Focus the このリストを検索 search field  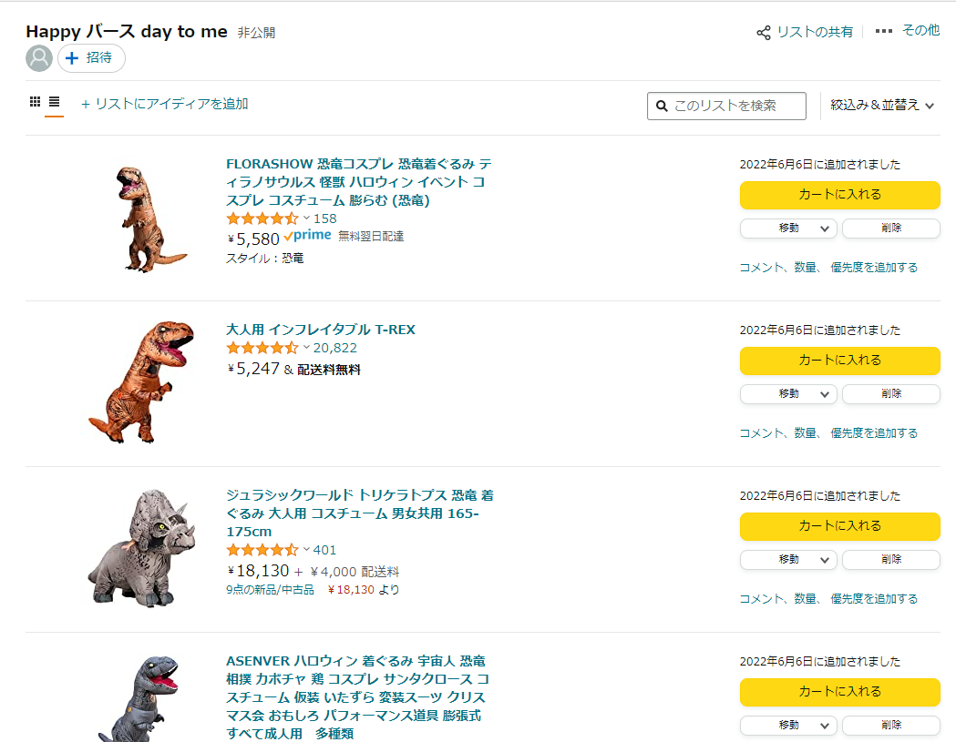coord(726,106)
